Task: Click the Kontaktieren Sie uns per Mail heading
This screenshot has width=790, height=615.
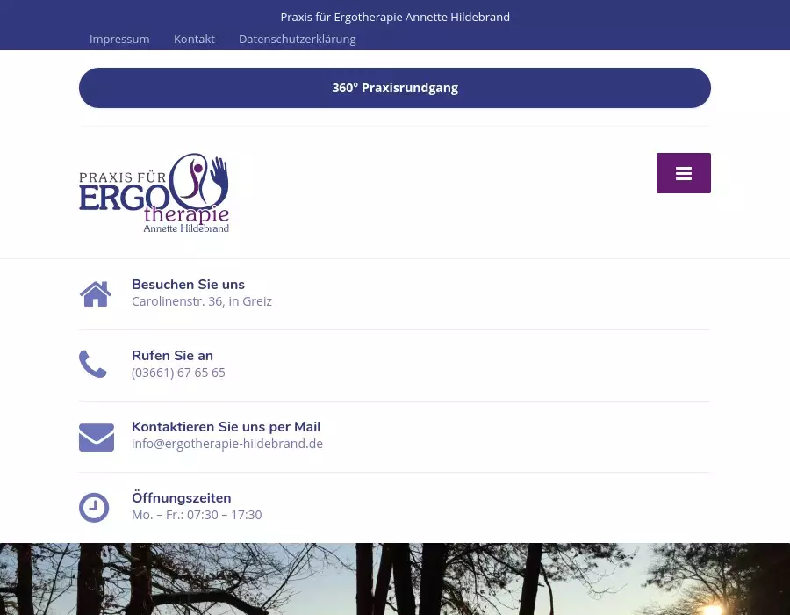Action: [226, 427]
